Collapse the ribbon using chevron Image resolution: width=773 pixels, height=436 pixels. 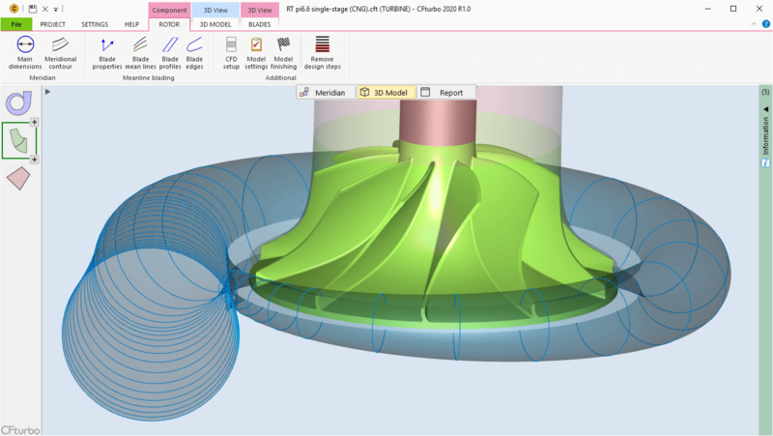[752, 23]
